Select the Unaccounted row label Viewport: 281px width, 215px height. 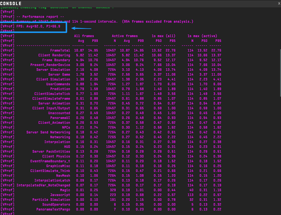59,113
